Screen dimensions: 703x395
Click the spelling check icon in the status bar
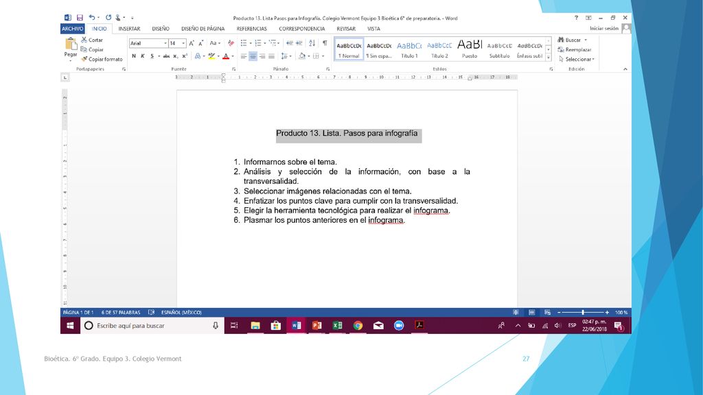click(x=152, y=312)
